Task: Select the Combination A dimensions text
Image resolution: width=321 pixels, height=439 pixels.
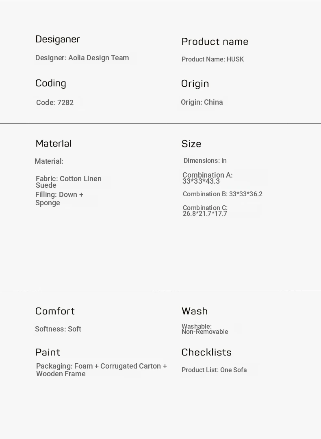Action: tap(207, 178)
